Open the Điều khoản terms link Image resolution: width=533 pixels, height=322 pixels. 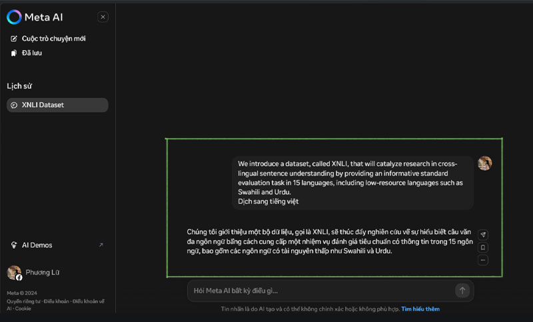coord(56,301)
